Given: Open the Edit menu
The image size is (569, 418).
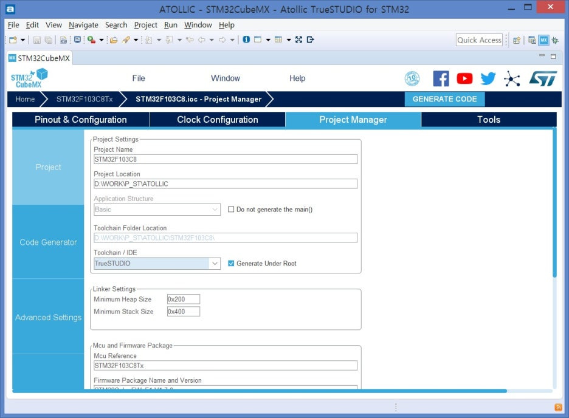Looking at the screenshot, I should point(32,25).
